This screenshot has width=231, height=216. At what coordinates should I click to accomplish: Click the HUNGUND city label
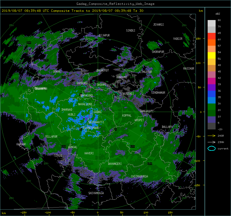122,77
